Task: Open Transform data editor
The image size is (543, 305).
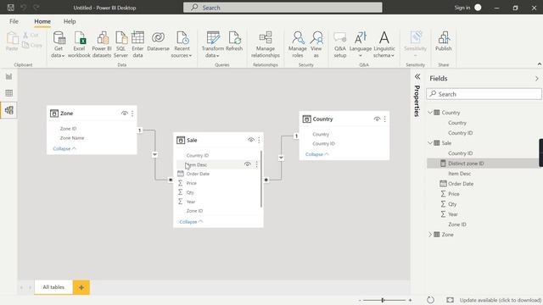Action: (213, 45)
